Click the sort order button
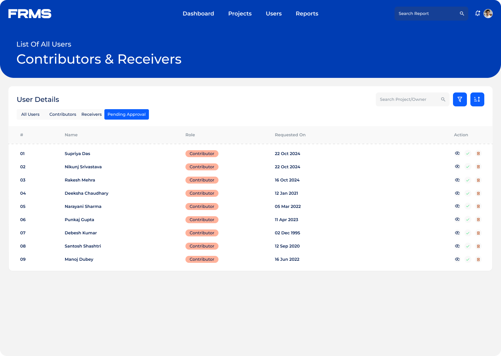The width and height of the screenshot is (501, 356). pos(477,99)
